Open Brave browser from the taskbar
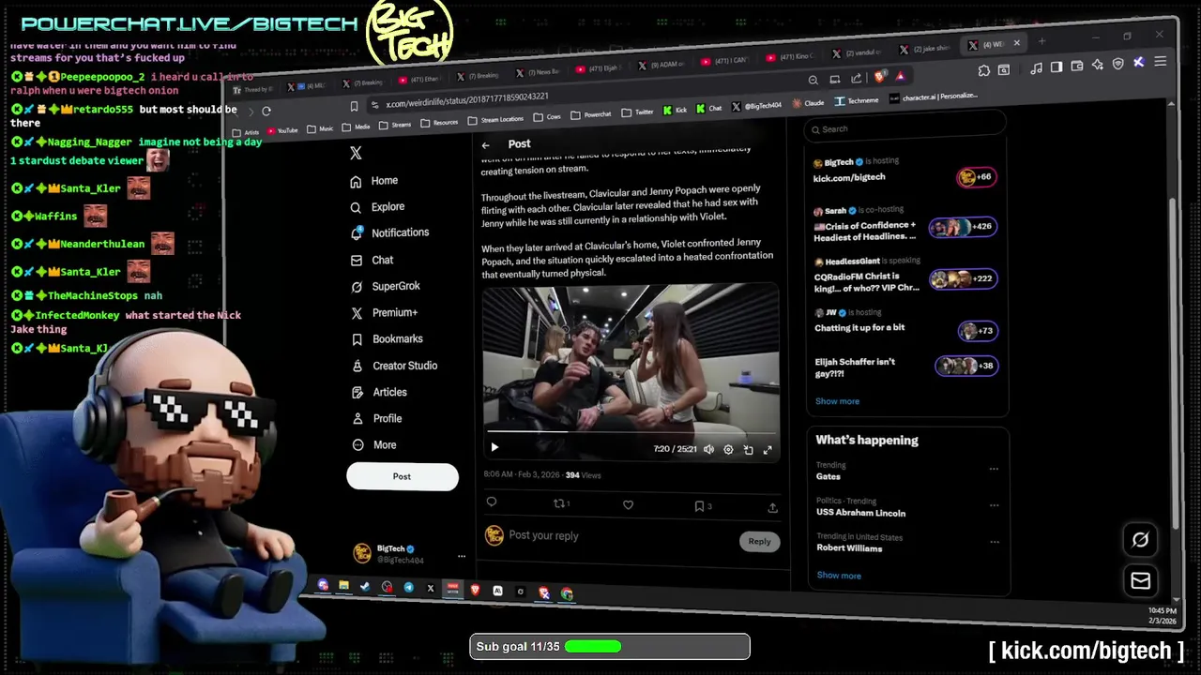Viewport: 1201px width, 675px height. [475, 590]
